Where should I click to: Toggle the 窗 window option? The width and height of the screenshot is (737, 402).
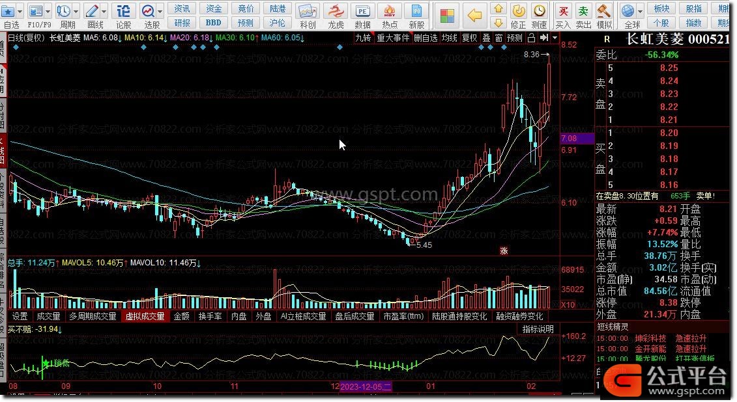click(x=499, y=38)
